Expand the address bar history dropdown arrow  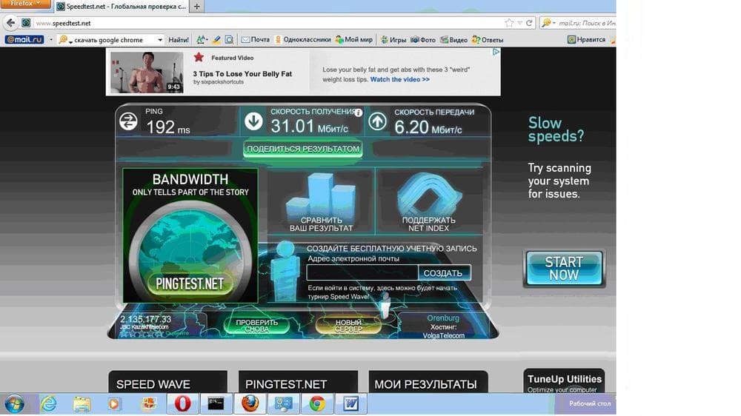click(519, 23)
